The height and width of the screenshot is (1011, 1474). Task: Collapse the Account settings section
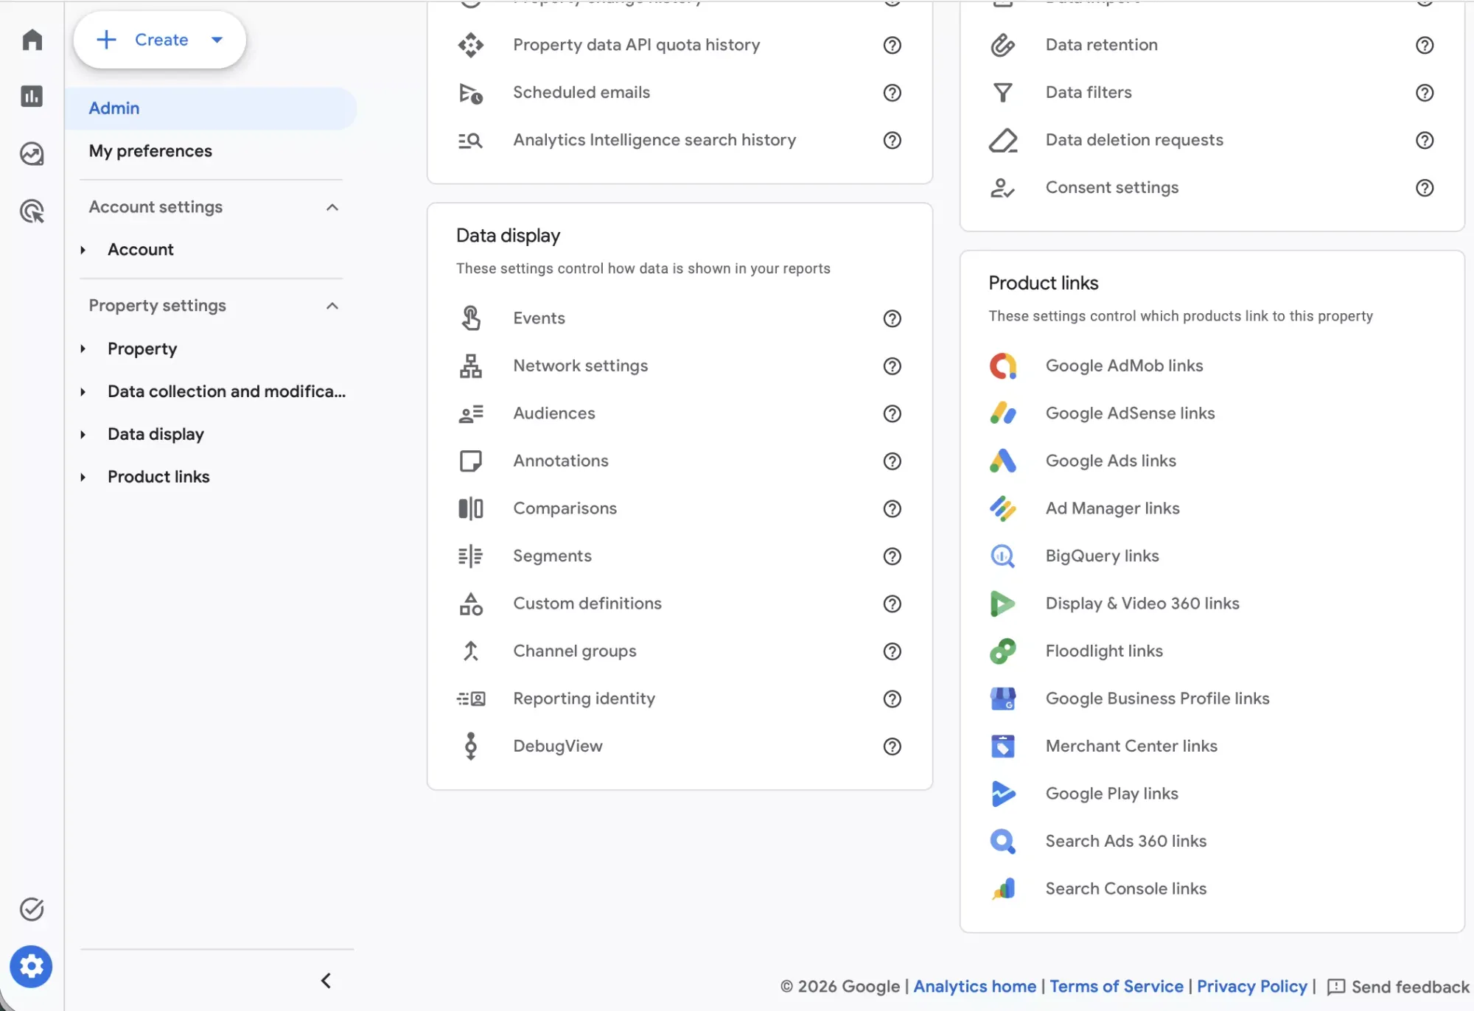coord(332,207)
